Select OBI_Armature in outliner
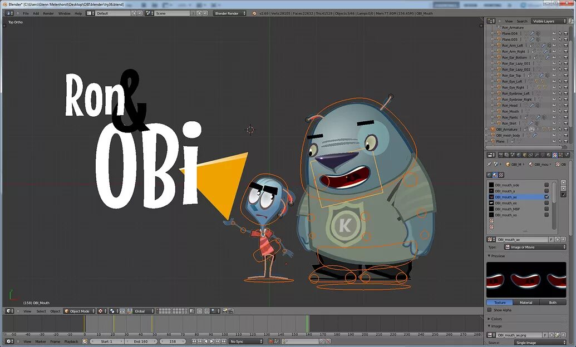This screenshot has height=347, width=576. (506, 129)
